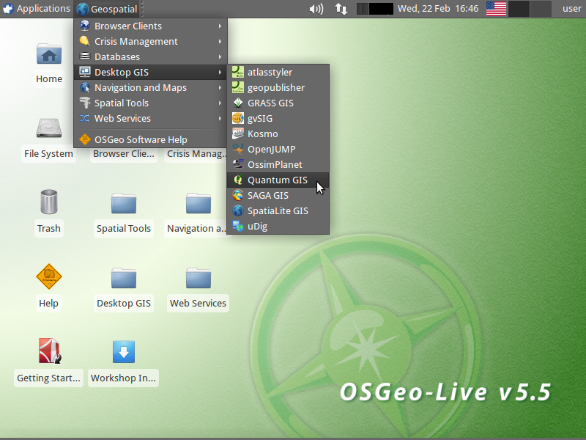Viewport: 586px width, 440px height.
Task: Select Navigation and Maps menu entry
Action: pos(151,87)
